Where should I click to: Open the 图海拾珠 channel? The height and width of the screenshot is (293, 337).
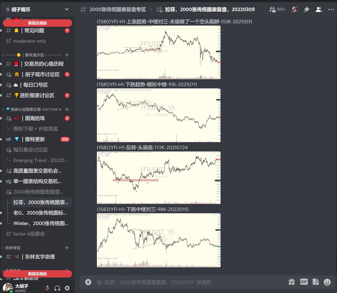[37, 118]
